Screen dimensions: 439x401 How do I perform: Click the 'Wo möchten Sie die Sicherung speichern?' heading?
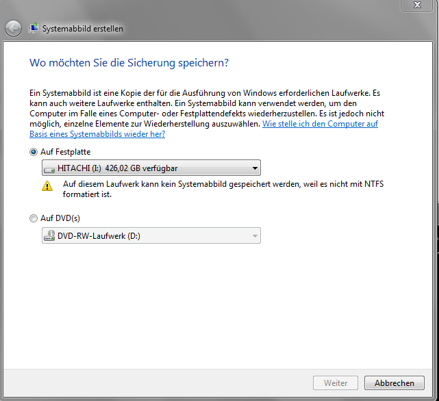(x=129, y=63)
